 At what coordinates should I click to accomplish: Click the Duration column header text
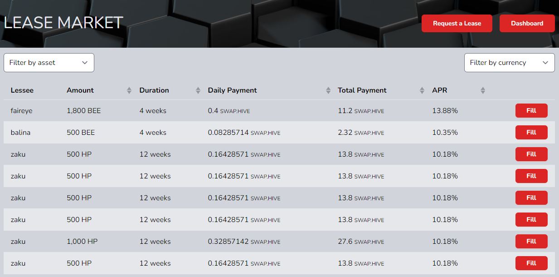coord(154,90)
